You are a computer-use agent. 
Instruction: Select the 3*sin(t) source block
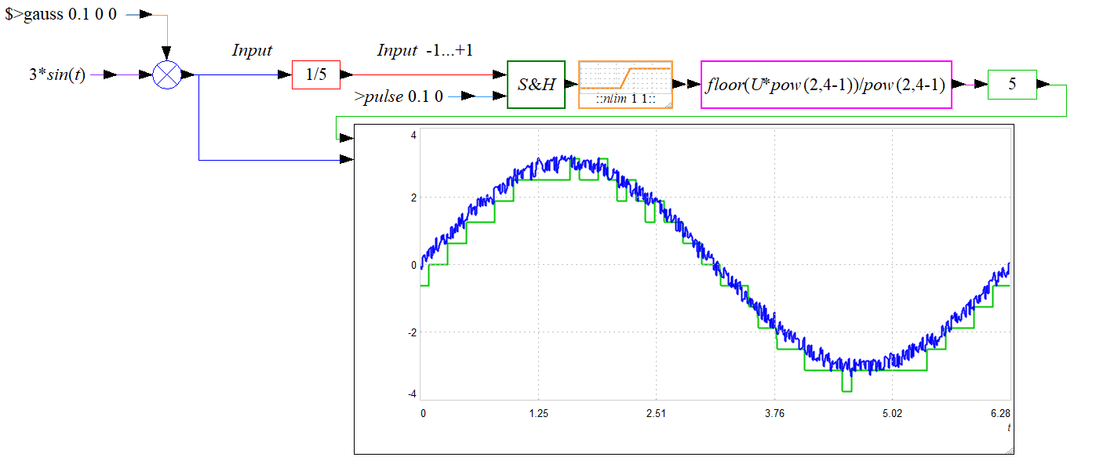tap(57, 75)
